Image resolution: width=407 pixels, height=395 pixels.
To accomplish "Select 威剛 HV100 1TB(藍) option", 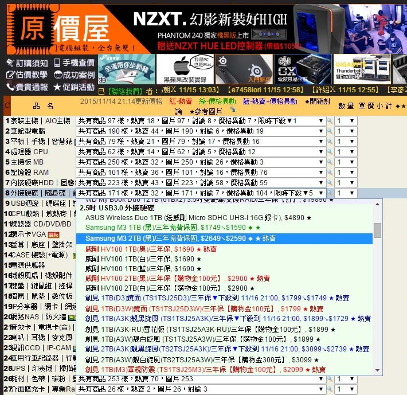I will [x=224, y=269].
